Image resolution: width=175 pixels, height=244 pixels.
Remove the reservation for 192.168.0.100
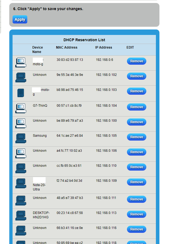click(x=137, y=122)
